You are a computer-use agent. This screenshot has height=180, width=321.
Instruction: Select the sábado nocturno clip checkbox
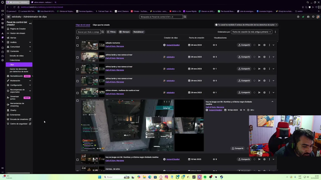[x=77, y=45]
